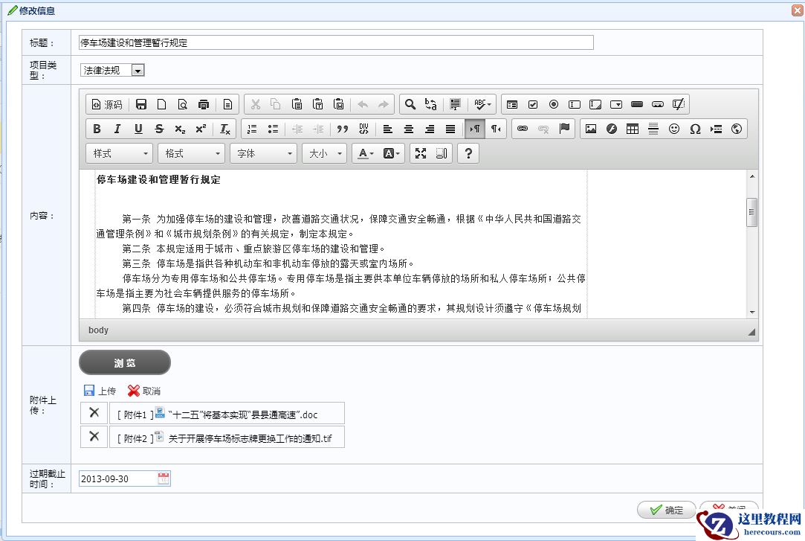This screenshot has width=805, height=541.
Task: Insert a table icon
Action: (x=633, y=129)
